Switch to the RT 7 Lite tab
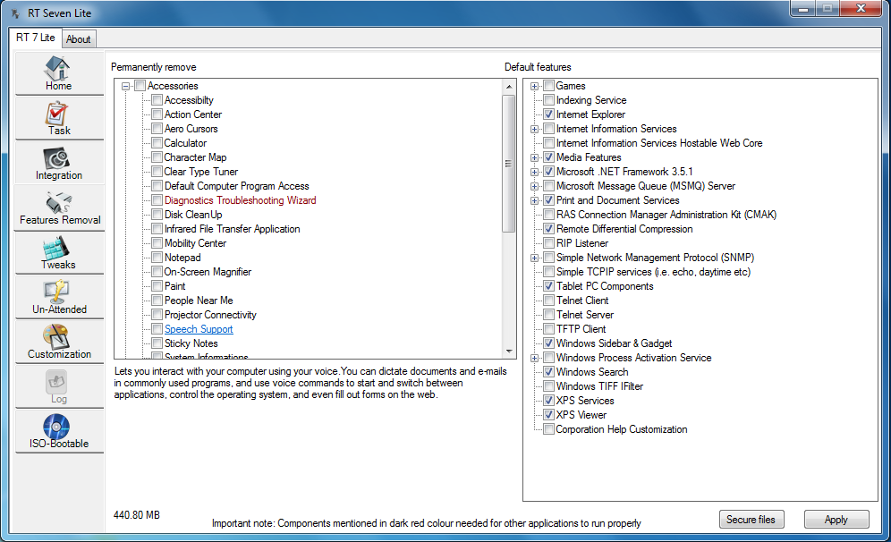Screen dimensions: 891x542 [x=35, y=38]
